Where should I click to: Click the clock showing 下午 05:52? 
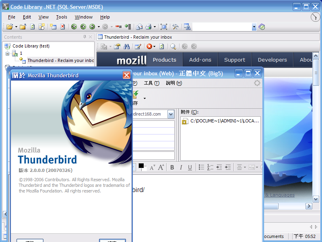tap(305, 236)
